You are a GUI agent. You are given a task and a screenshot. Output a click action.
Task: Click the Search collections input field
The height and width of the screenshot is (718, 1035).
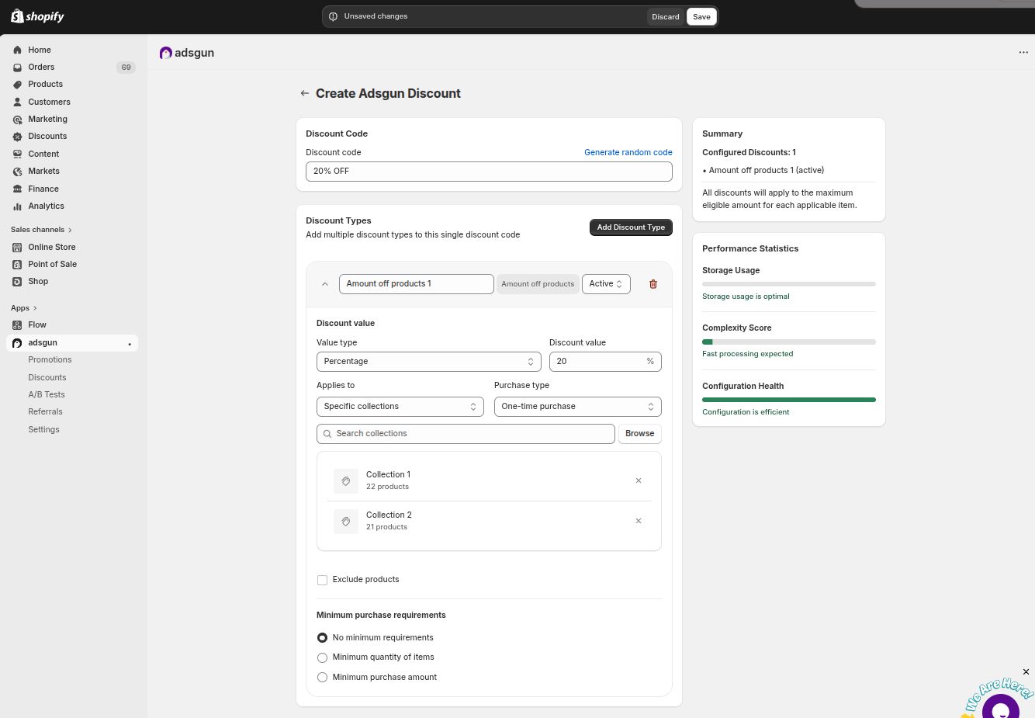pyautogui.click(x=466, y=434)
